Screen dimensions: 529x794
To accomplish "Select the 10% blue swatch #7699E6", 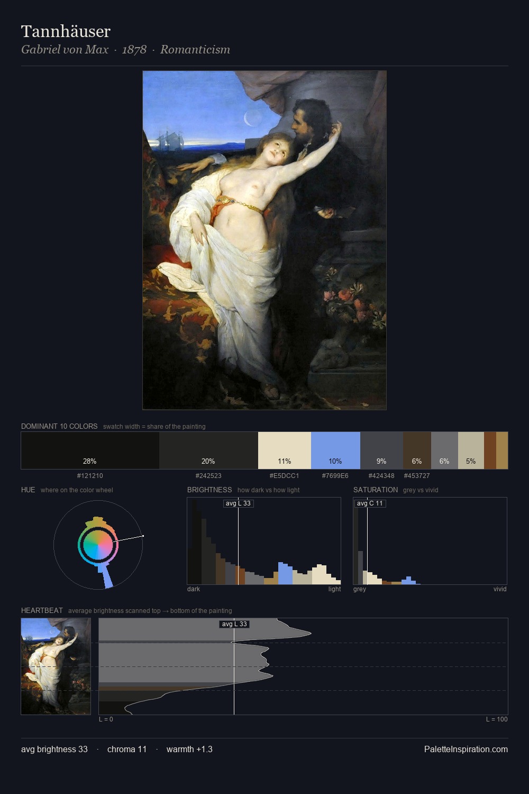I will (x=335, y=450).
